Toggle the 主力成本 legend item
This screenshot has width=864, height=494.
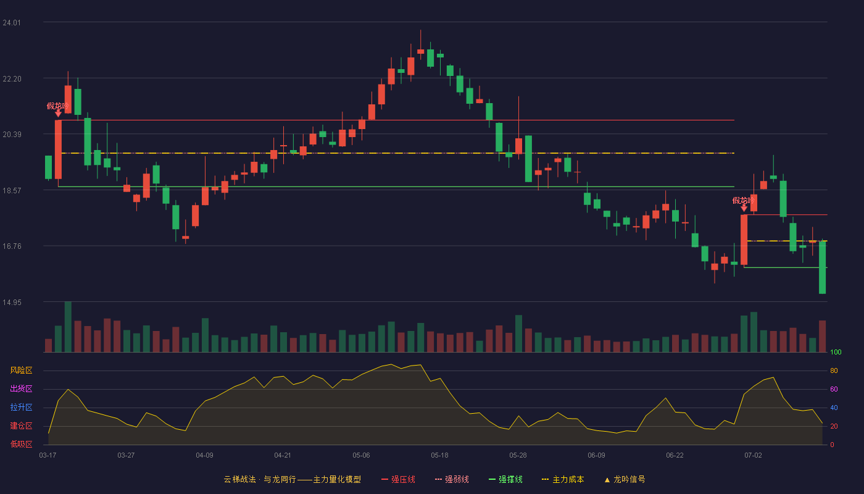(563, 479)
